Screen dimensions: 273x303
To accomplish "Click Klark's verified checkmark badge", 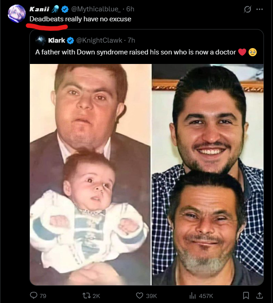I will coord(71,40).
